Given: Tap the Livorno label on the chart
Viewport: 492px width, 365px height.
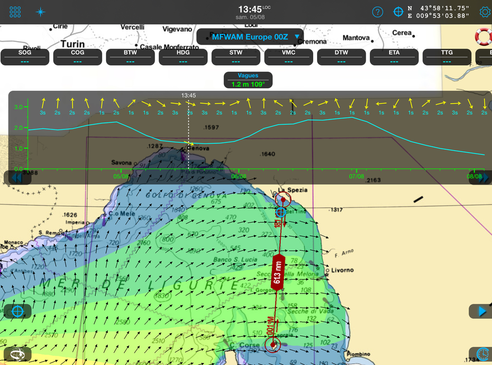Looking at the screenshot, I should [x=342, y=270].
